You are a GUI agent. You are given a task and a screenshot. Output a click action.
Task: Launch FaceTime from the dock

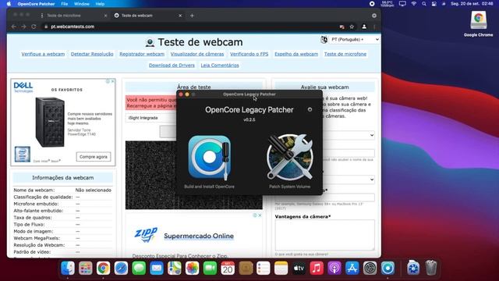210,269
